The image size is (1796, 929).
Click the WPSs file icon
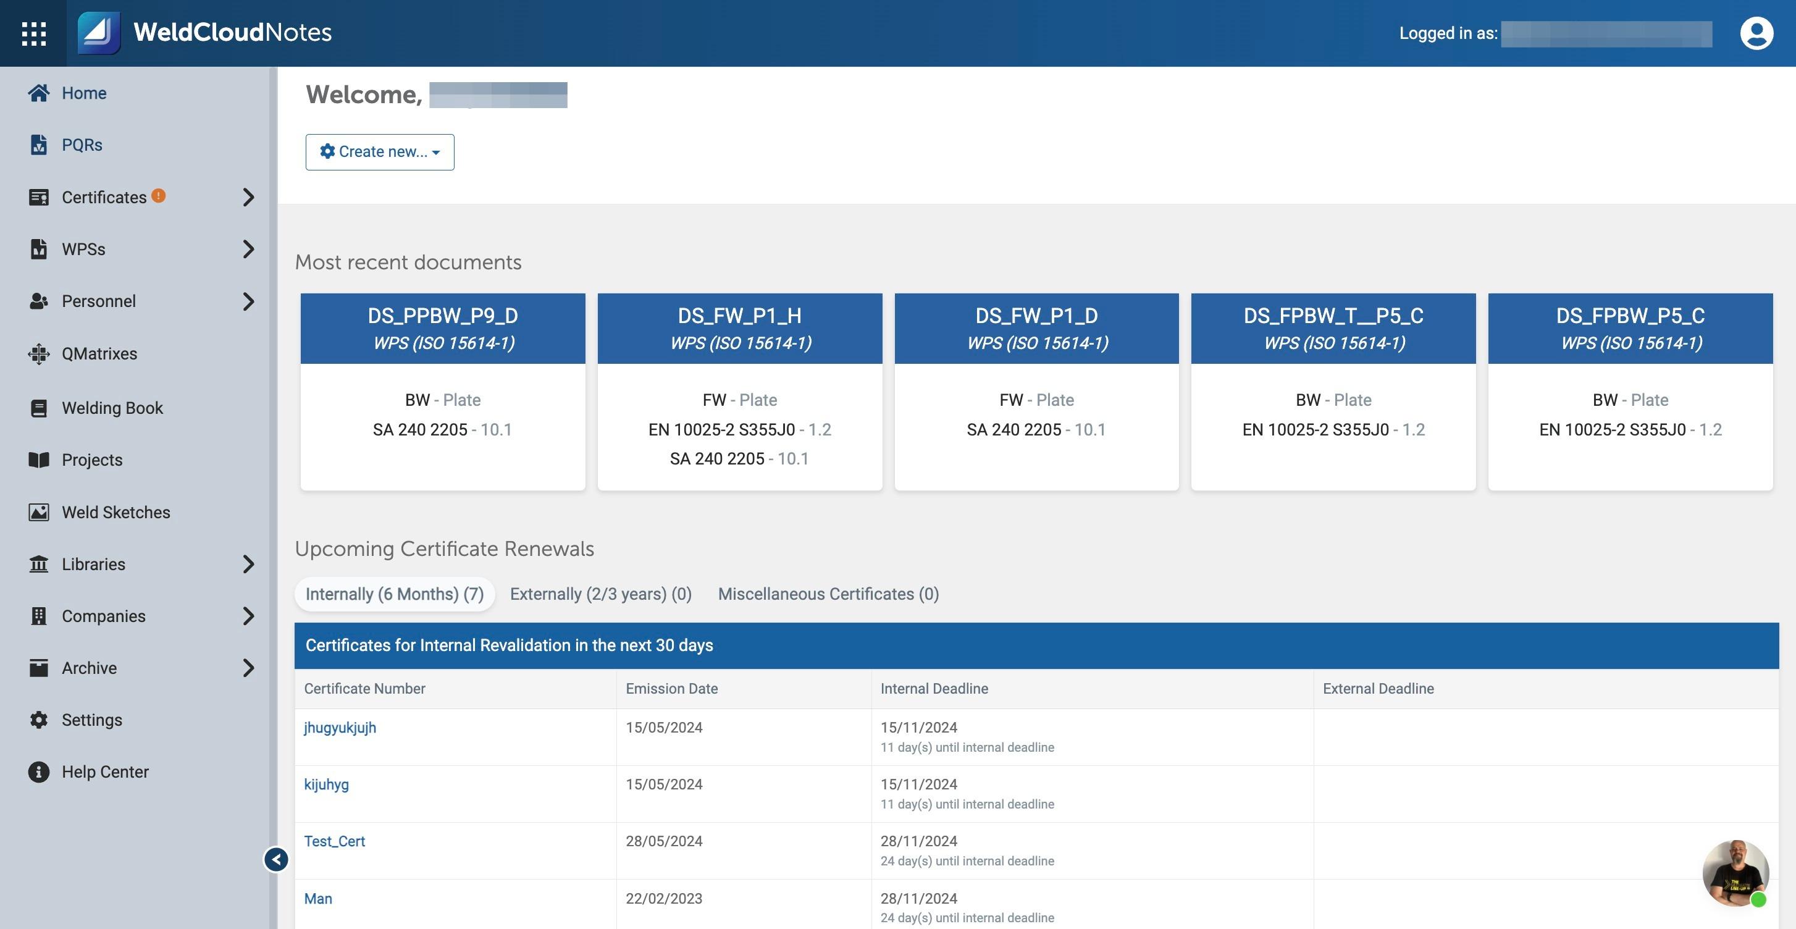click(x=39, y=249)
